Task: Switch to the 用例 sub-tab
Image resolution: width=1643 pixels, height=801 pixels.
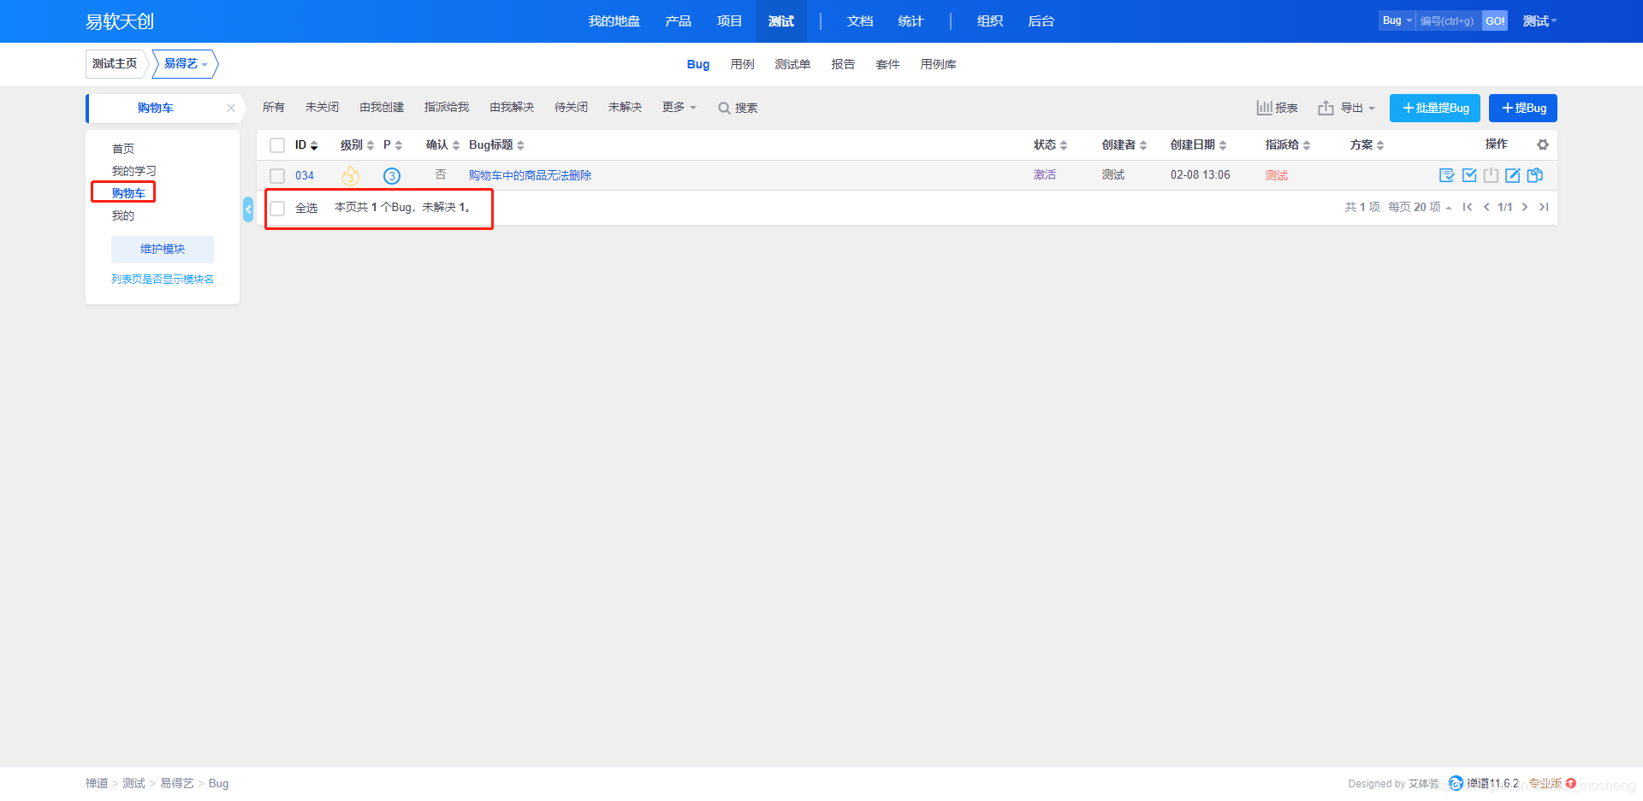Action: tap(743, 64)
